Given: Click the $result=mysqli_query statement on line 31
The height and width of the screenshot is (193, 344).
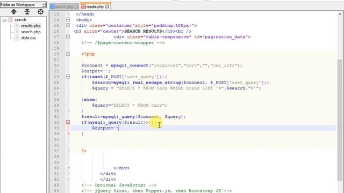Looking at the screenshot, I should click(x=133, y=117).
